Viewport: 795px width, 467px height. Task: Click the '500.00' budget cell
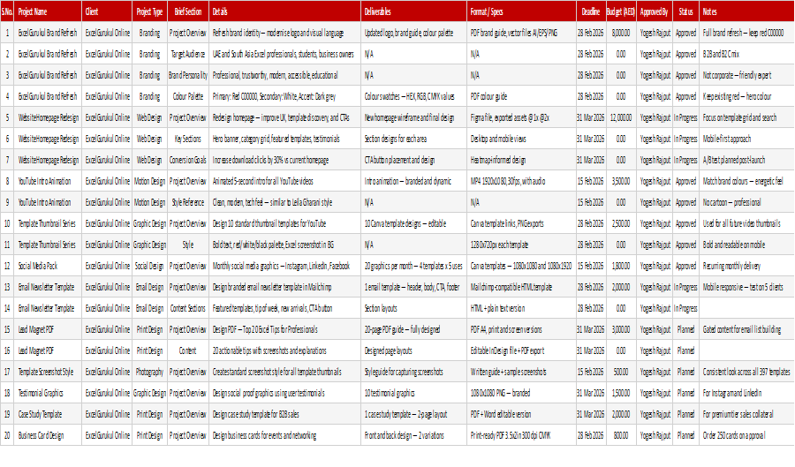pyautogui.click(x=621, y=372)
